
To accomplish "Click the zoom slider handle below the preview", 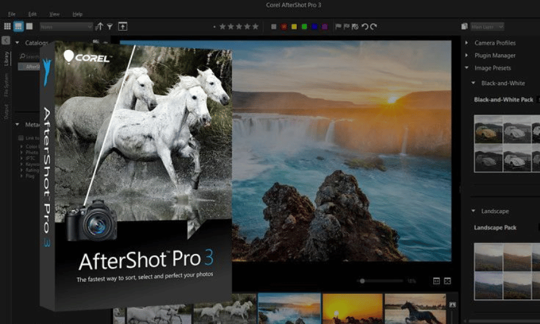I will pyautogui.click(x=362, y=281).
